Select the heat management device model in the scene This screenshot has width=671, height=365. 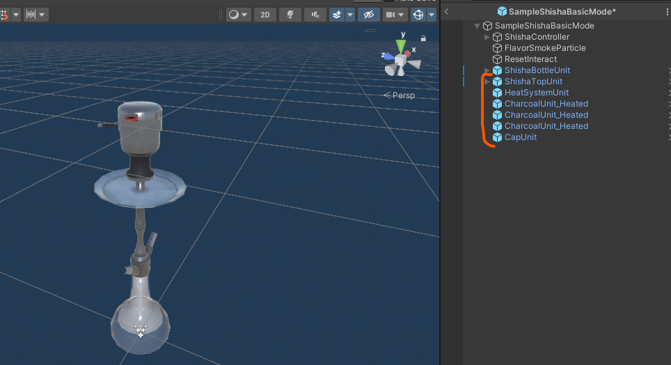pos(140,129)
